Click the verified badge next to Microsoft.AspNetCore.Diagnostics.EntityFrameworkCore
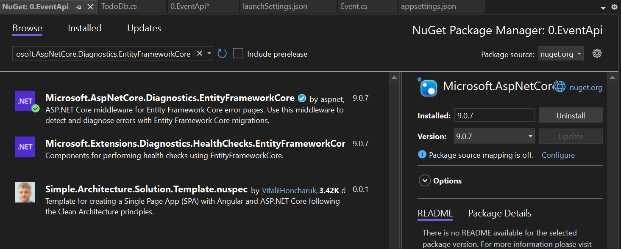Image resolution: width=621 pixels, height=249 pixels. (302, 99)
